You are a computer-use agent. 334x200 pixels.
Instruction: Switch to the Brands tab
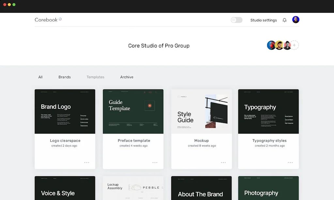64,77
